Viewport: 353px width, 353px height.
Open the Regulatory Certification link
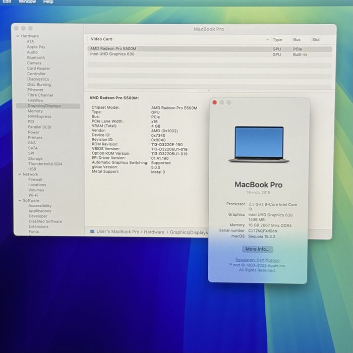257,260
